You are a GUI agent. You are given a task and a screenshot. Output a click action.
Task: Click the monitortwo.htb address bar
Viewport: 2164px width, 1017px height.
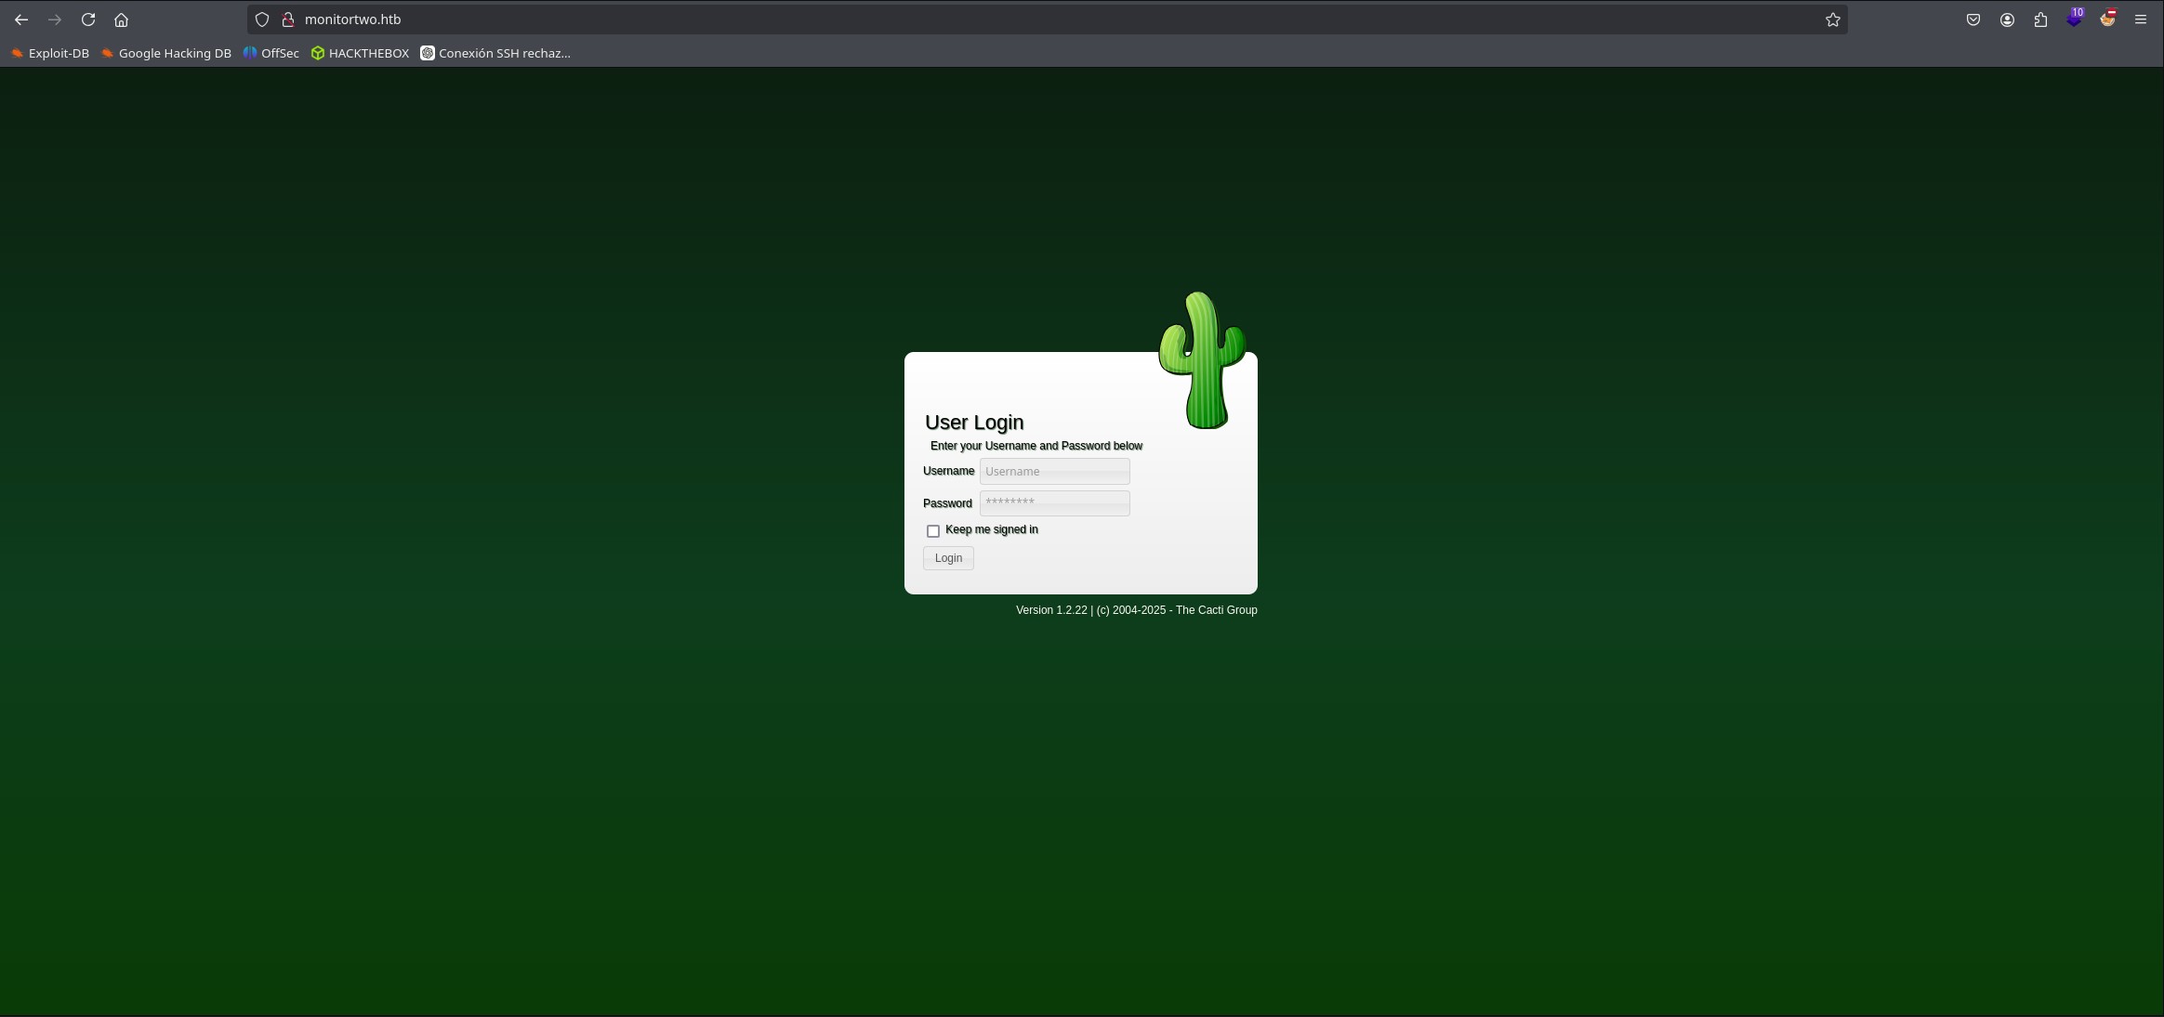tap(1023, 20)
